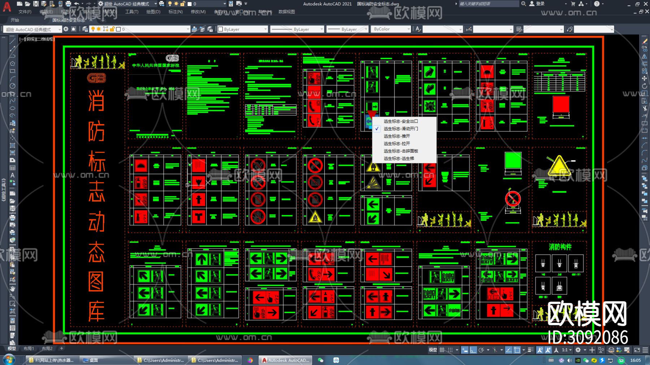Click the Plot printer icon in quick access toolbar
The width and height of the screenshot is (650, 365).
click(68, 4)
